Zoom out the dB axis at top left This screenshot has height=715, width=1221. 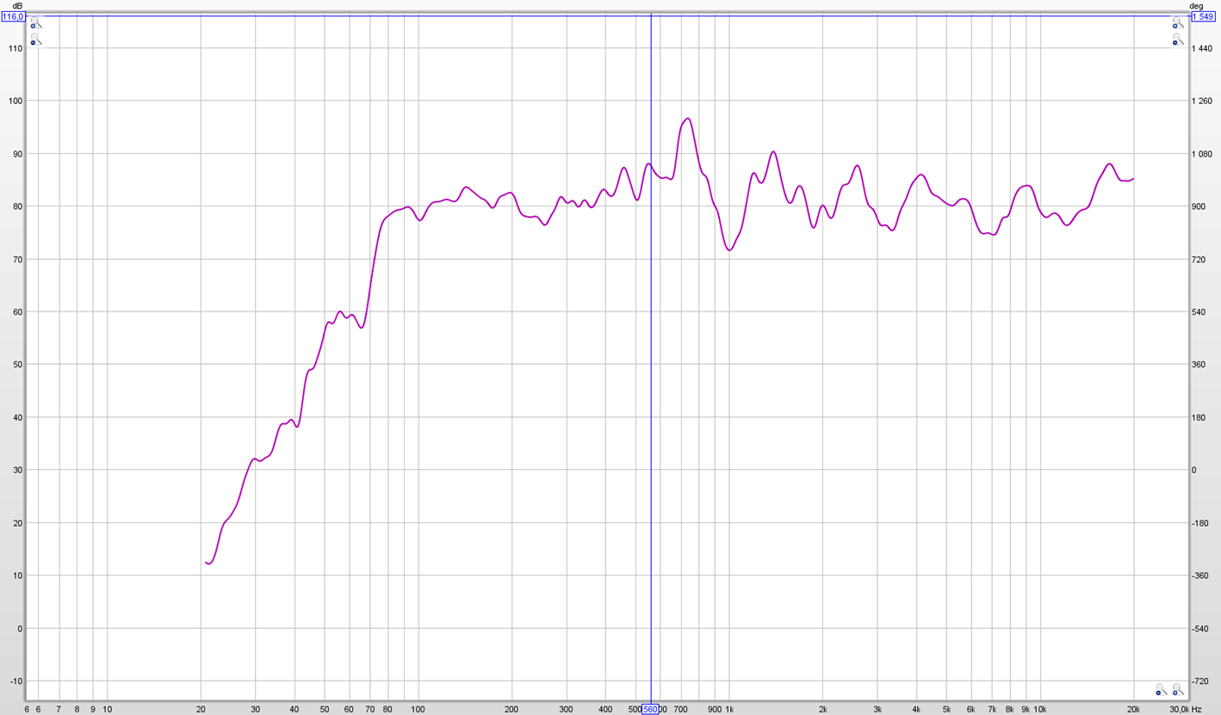(36, 39)
